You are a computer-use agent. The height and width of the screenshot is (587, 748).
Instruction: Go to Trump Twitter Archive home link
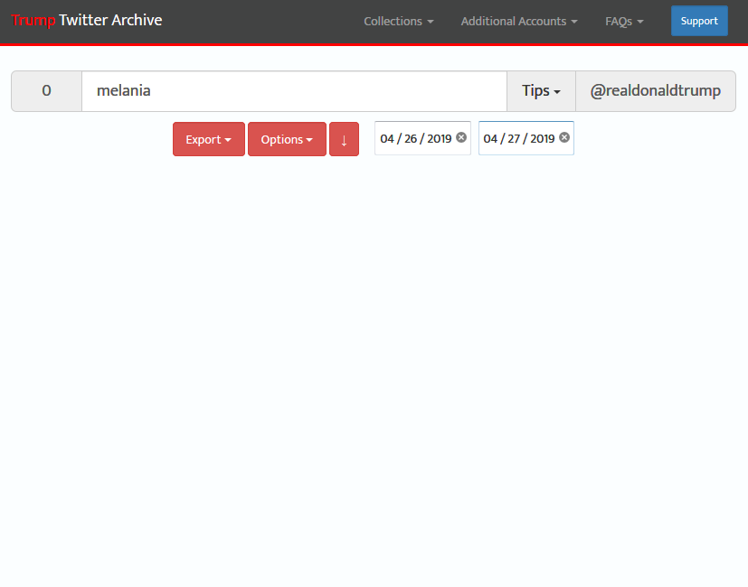pos(87,21)
